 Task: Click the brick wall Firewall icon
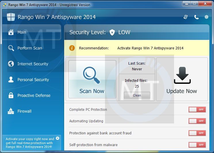click(x=11, y=111)
